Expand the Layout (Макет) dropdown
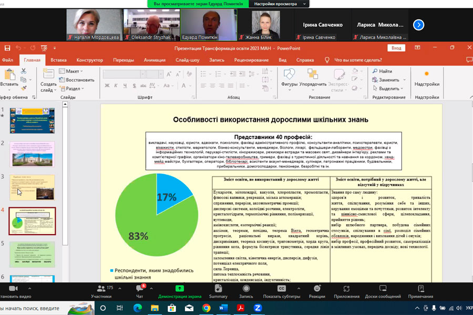The width and height of the screenshot is (473, 315). point(71,71)
